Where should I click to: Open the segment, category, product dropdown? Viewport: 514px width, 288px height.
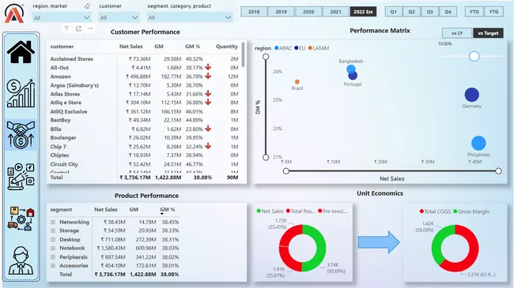tap(190, 17)
